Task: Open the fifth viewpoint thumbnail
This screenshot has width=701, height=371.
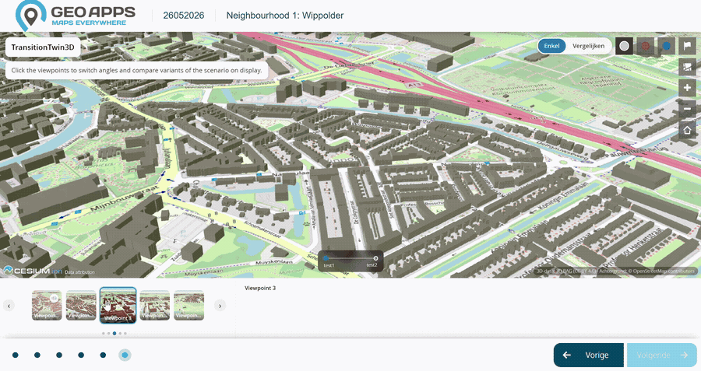Action: [188, 306]
